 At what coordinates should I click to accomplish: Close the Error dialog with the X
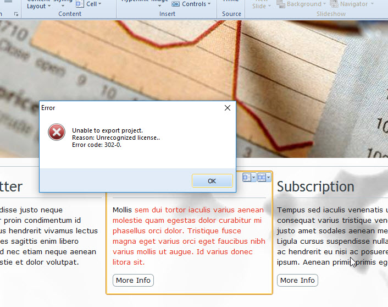point(228,108)
